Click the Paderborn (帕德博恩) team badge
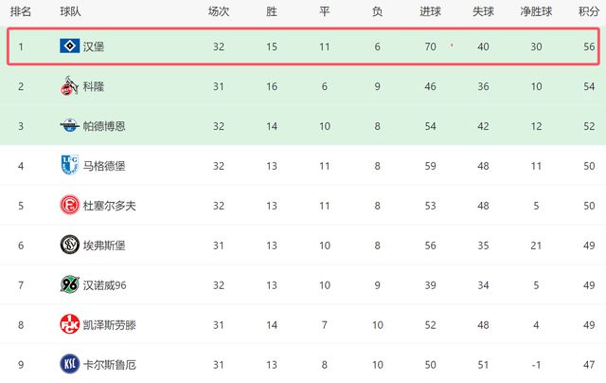Screen dimensions: 606x383 (69, 126)
